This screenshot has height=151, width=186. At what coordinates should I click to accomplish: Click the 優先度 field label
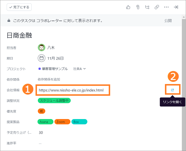pos(11,111)
